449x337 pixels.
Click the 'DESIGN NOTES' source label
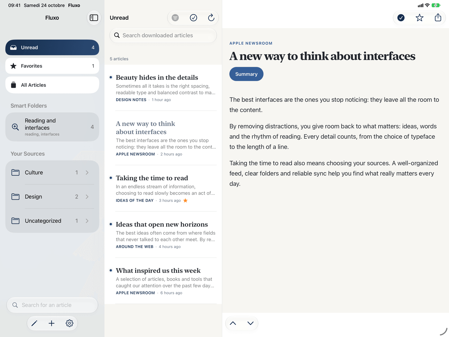pos(131,100)
